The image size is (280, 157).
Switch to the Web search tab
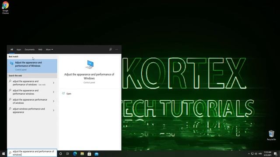40,49
